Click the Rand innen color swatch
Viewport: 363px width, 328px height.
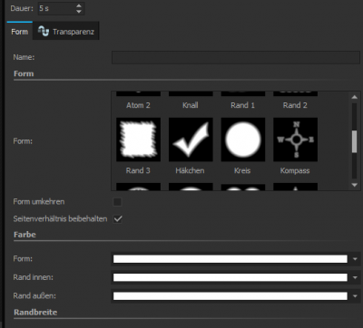tap(231, 277)
